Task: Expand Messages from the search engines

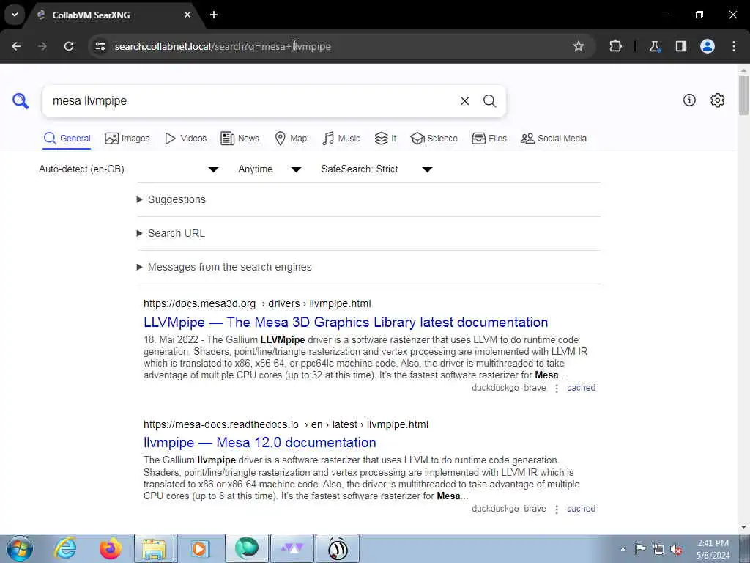Action: [x=224, y=267]
